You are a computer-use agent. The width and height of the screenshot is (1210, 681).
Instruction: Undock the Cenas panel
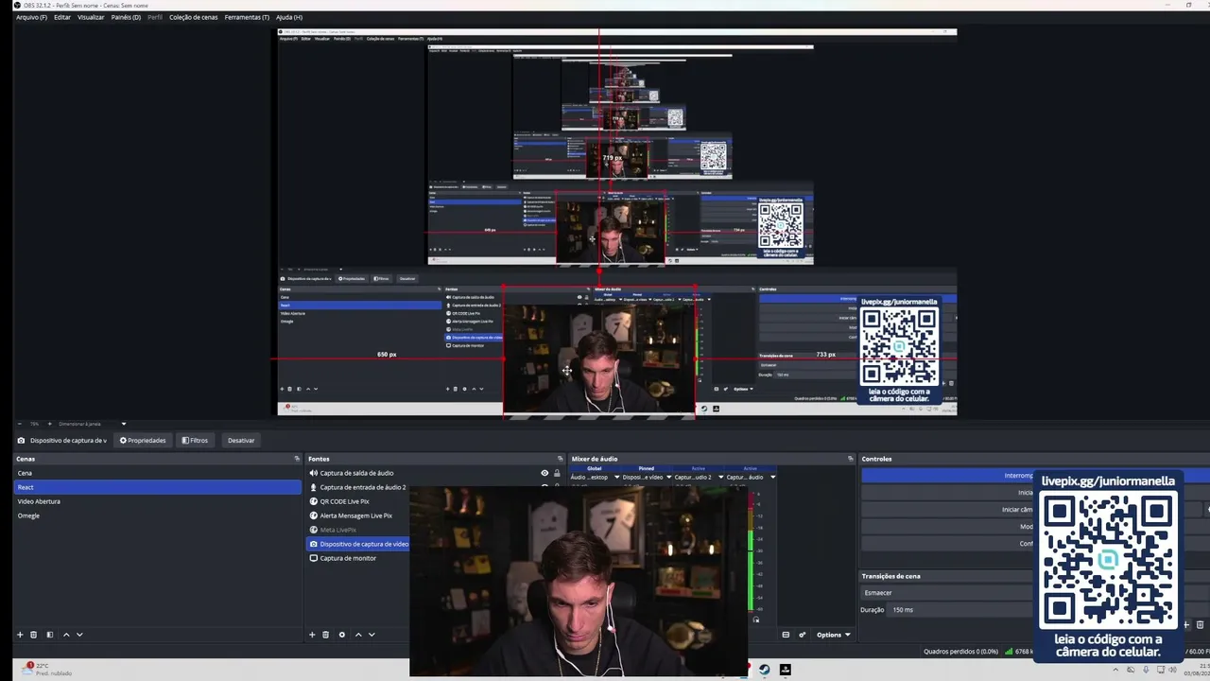297,459
